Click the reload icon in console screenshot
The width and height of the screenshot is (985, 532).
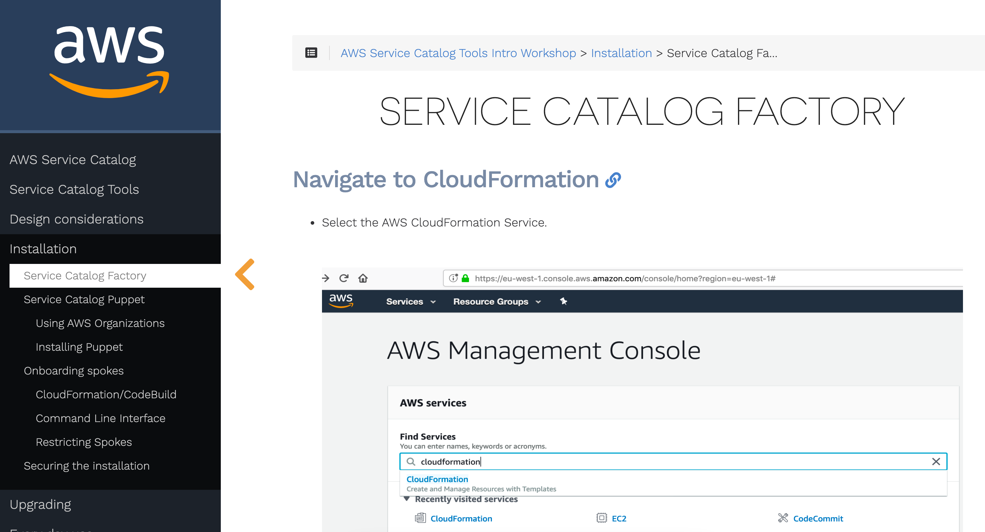tap(344, 278)
